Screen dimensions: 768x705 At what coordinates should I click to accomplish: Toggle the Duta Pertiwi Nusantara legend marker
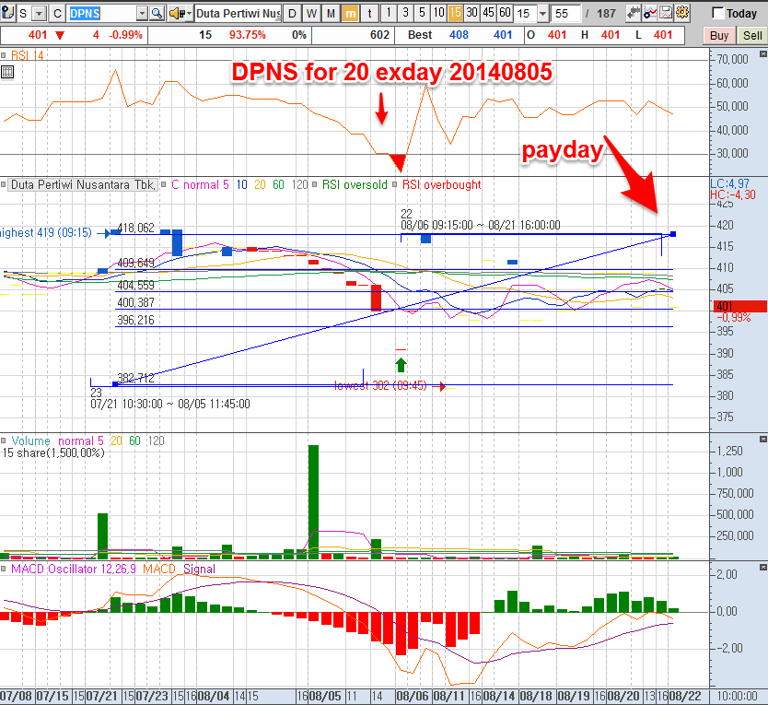[x=4, y=185]
